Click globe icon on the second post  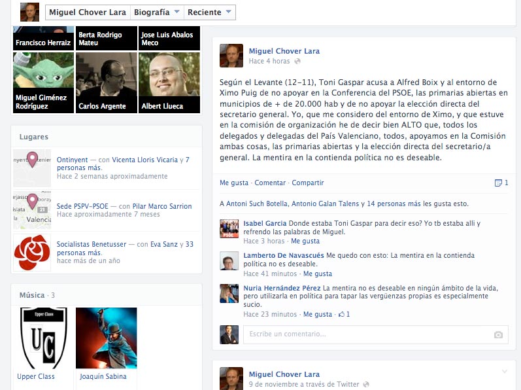coord(366,384)
